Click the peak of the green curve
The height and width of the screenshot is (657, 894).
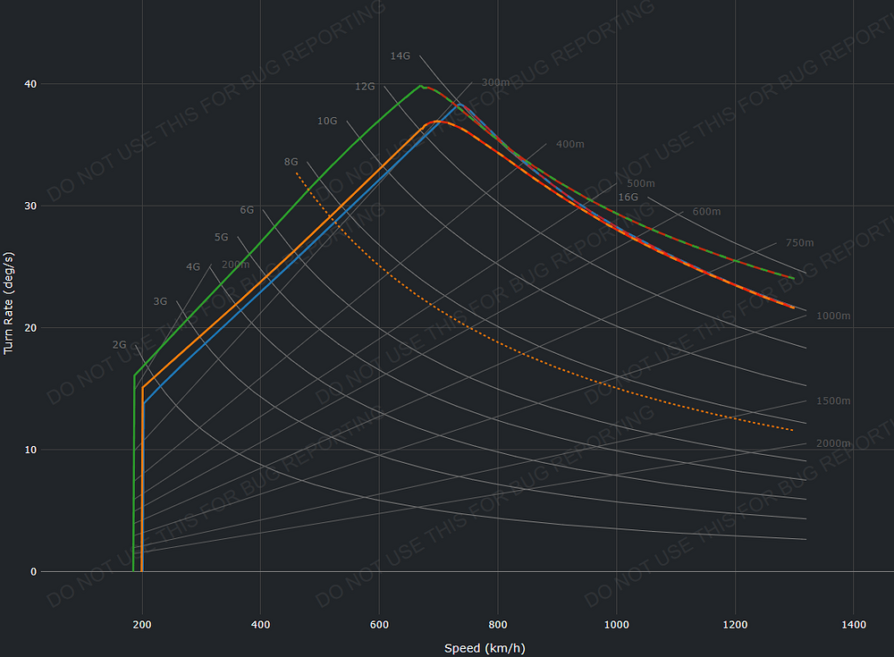click(x=420, y=86)
